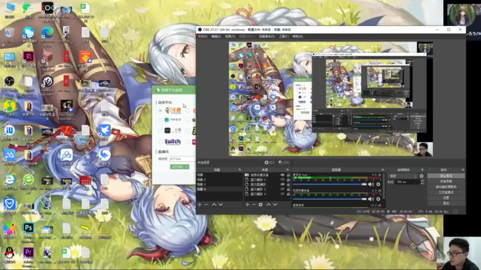
Task: Move the selected scene down
Action: (221, 205)
